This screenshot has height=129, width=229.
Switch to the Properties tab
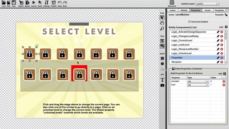196,10
